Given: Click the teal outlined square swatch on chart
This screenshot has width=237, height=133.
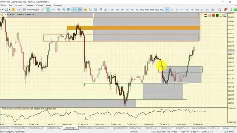Looking at the screenshot, I should tap(225, 16).
